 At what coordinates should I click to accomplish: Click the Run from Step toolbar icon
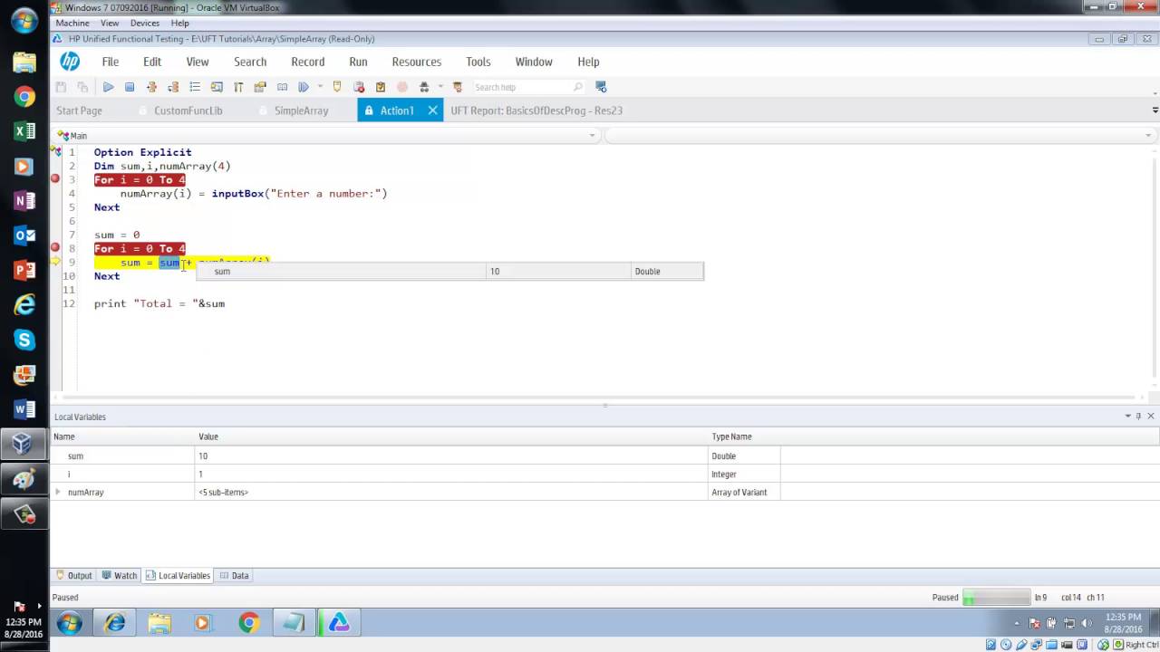pyautogui.click(x=304, y=87)
